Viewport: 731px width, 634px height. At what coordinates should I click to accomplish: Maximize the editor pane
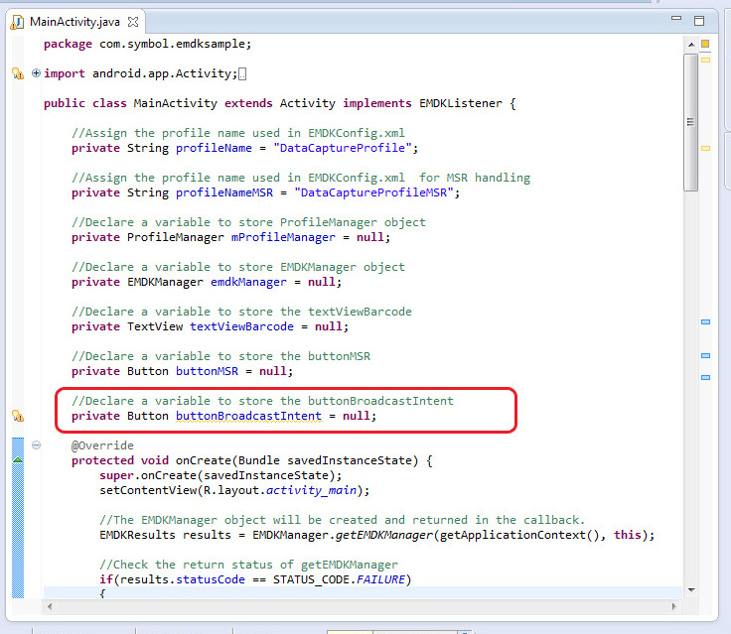click(x=699, y=20)
